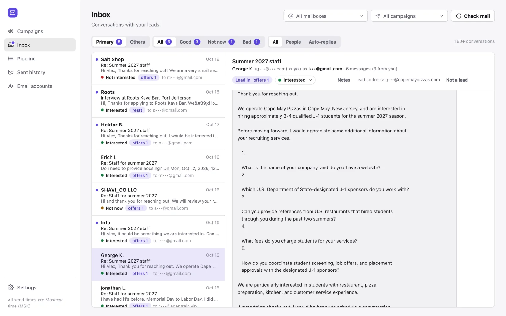Click the Inbox icon in sidebar
Screen dimensions: 506x316
(x=11, y=45)
